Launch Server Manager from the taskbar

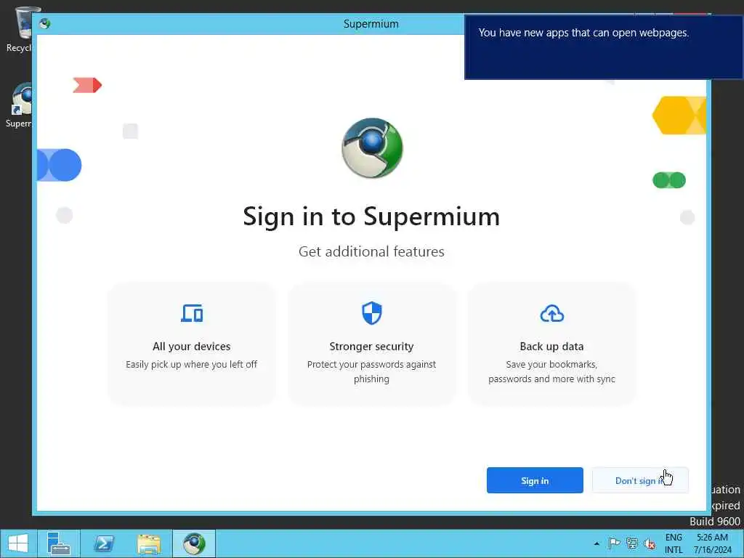(59, 543)
